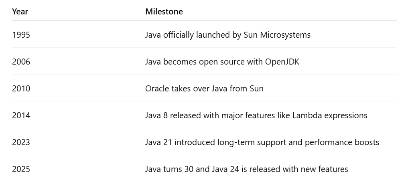Click the Java turns 30 milestone
This screenshot has height=182, width=402.
(246, 169)
